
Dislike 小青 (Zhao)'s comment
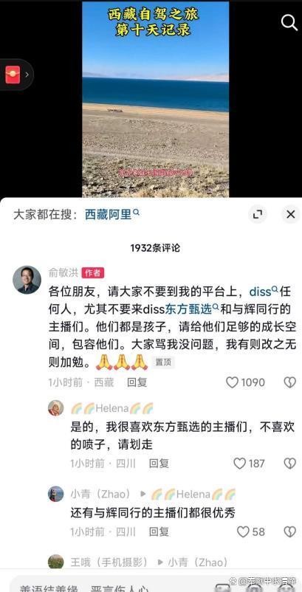click(290, 532)
